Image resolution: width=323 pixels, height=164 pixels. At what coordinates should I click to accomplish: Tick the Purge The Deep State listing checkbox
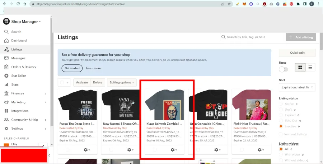(x=67, y=150)
